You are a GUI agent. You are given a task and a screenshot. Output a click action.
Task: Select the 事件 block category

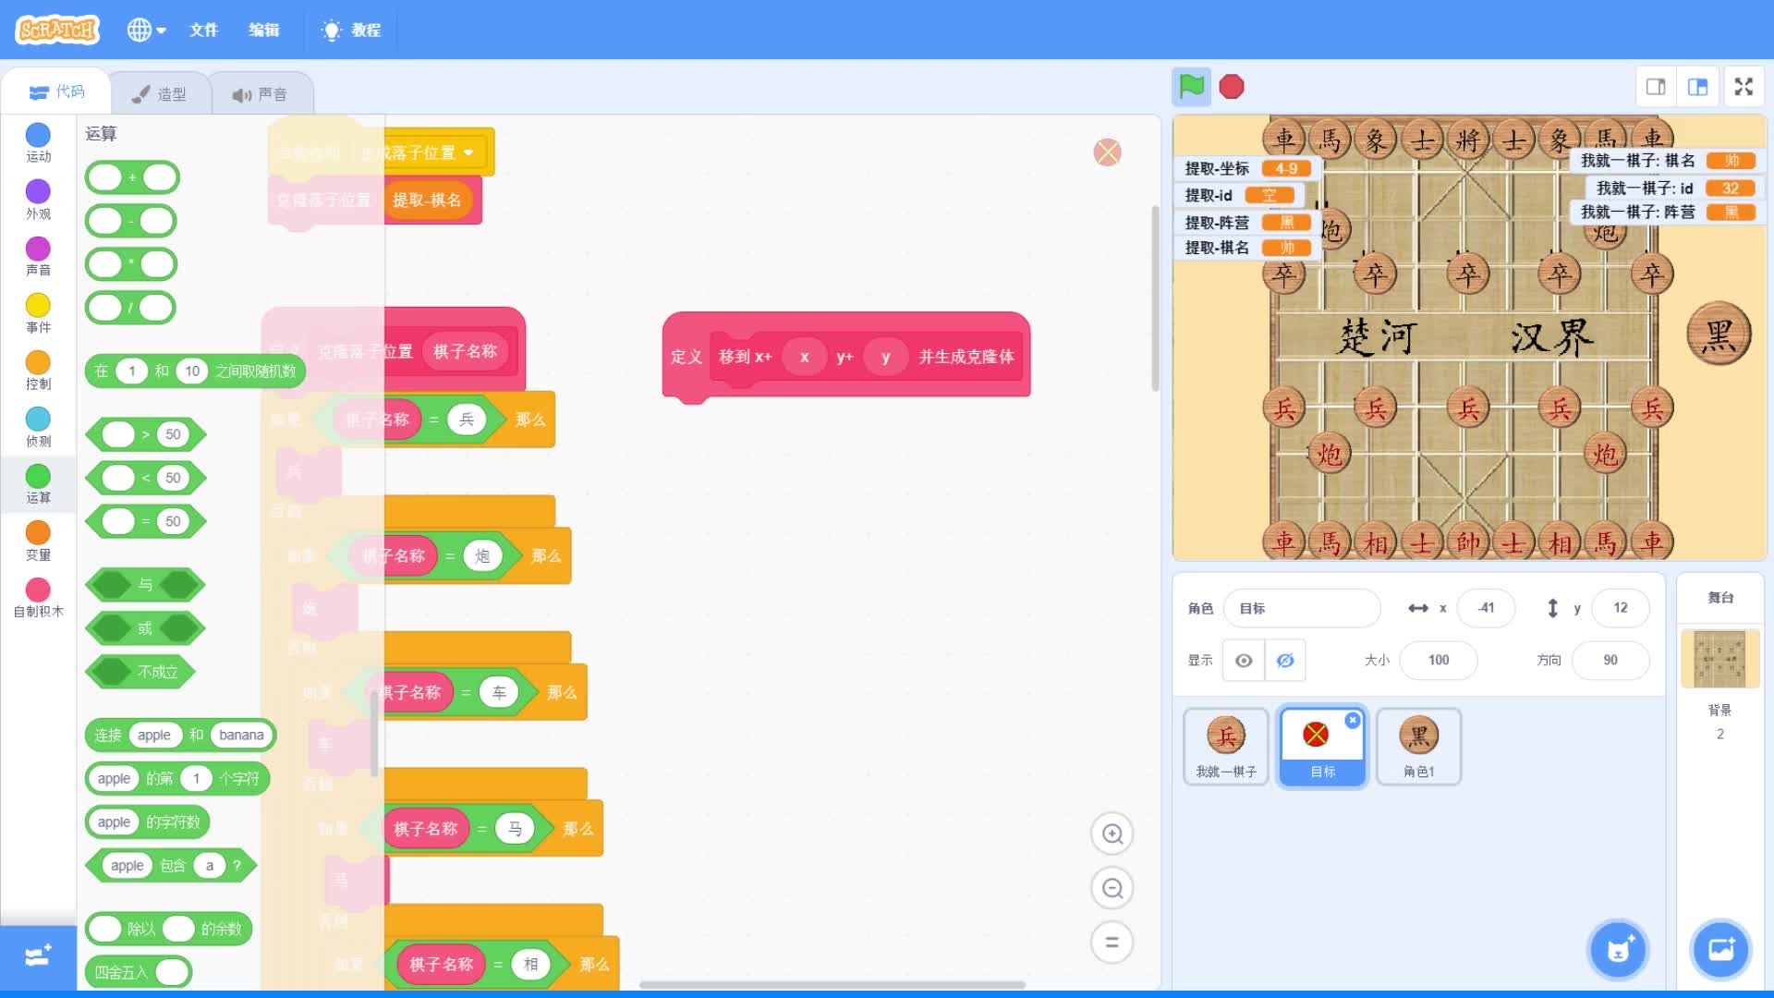38,313
